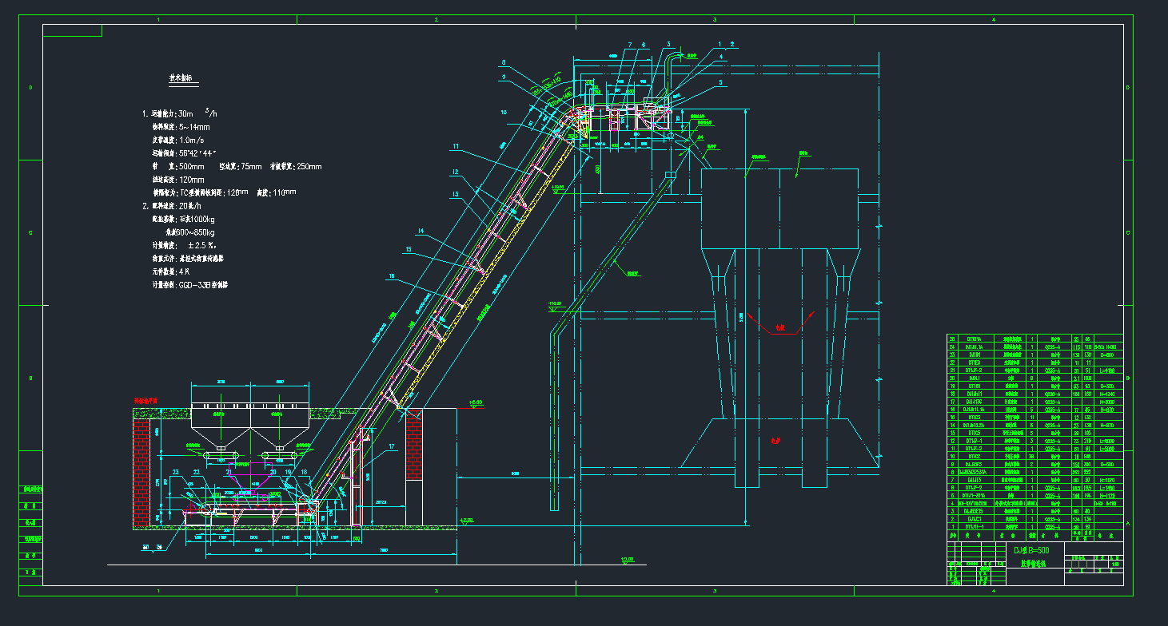Screen dimensions: 1168x626
Task: Click part callout number 11
Action: 455,146
